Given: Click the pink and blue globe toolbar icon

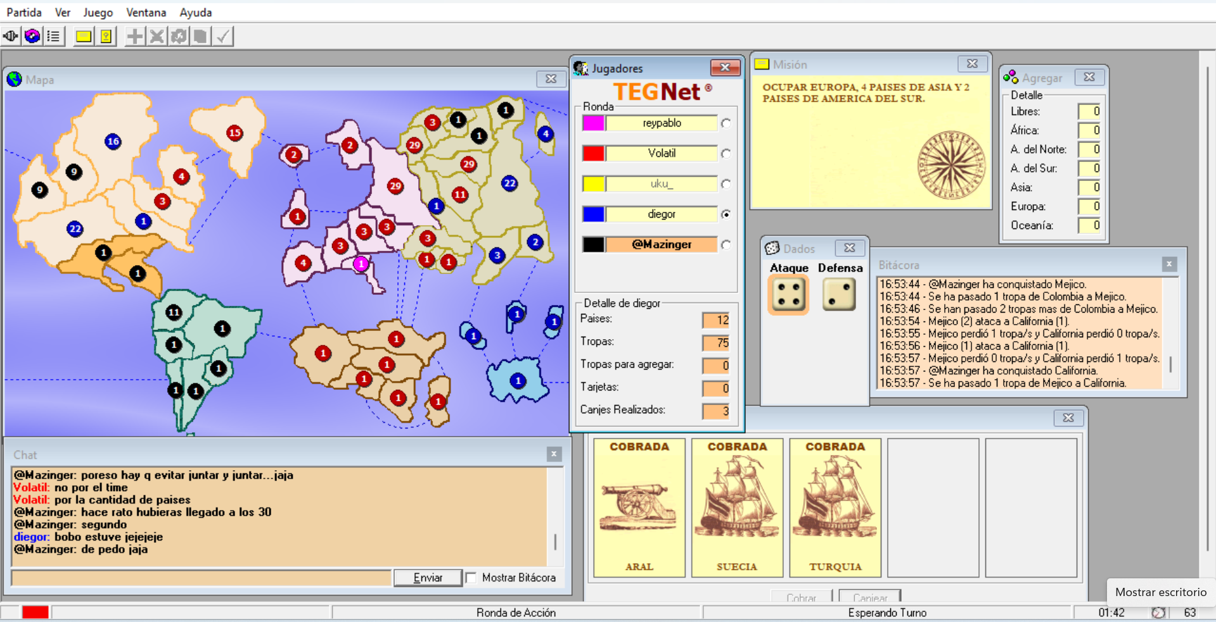Looking at the screenshot, I should click(32, 37).
